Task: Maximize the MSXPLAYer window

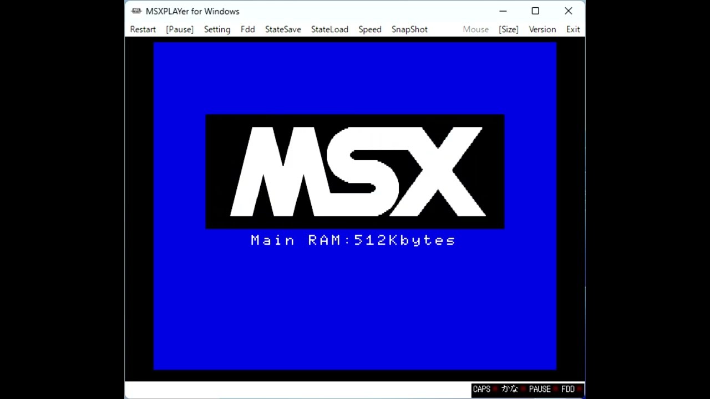Action: (x=535, y=11)
